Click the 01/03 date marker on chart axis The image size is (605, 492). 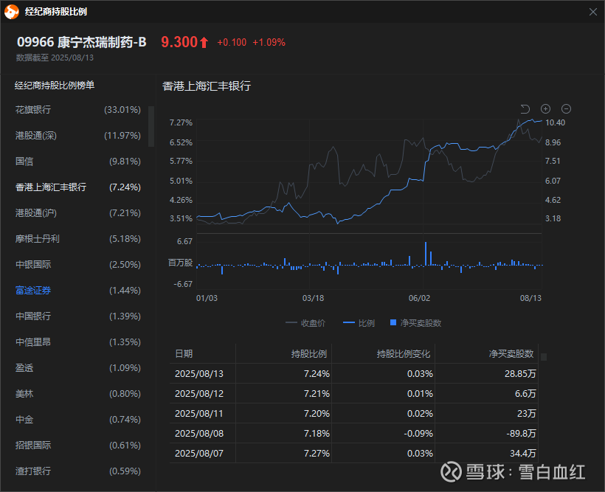(207, 298)
